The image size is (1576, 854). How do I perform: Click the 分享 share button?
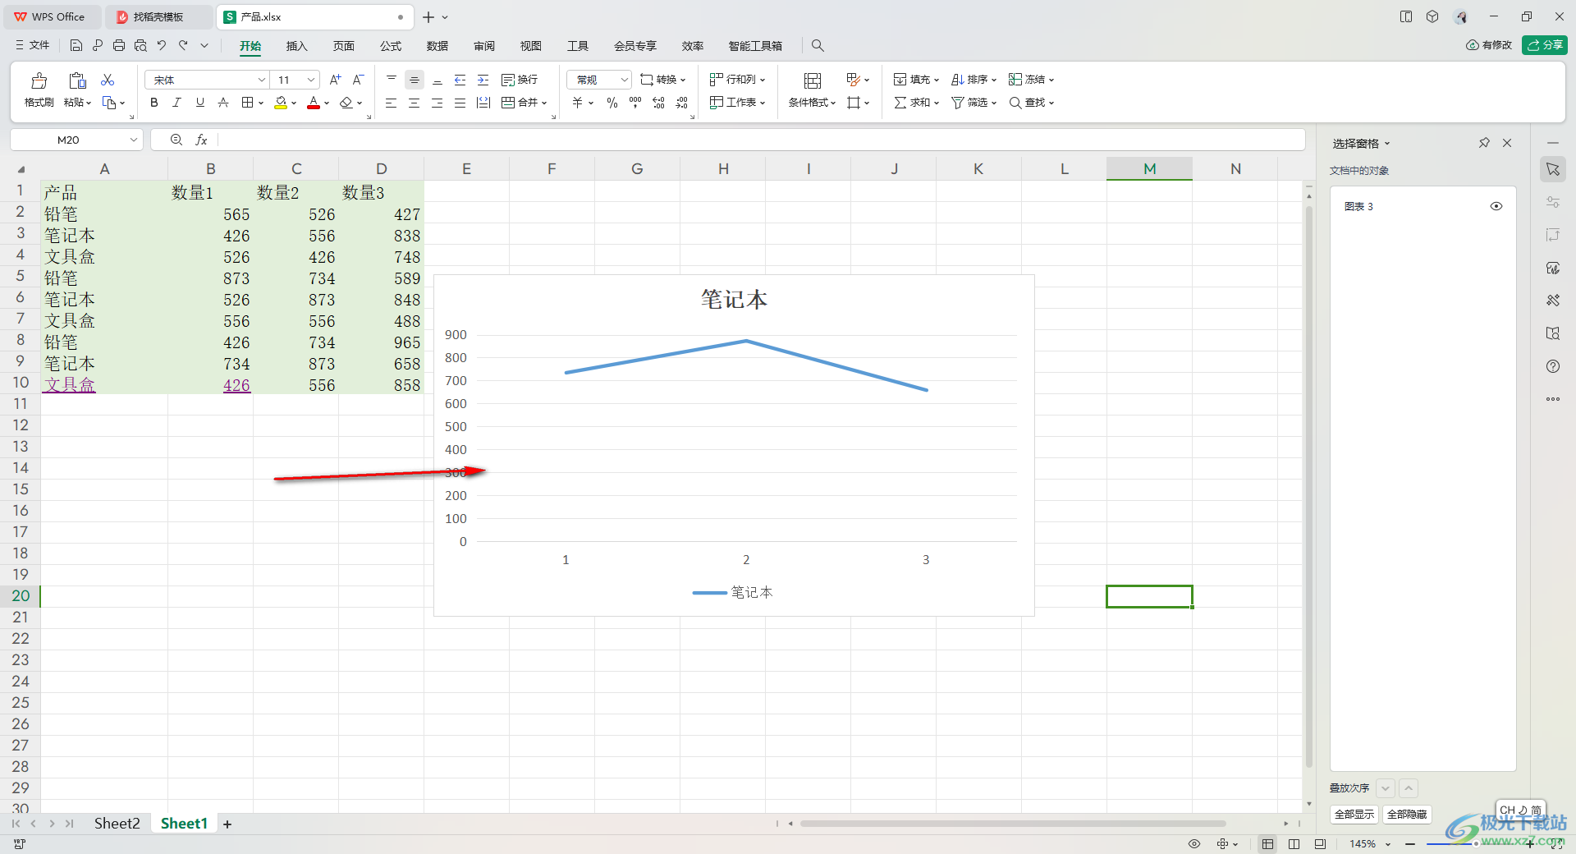1545,45
